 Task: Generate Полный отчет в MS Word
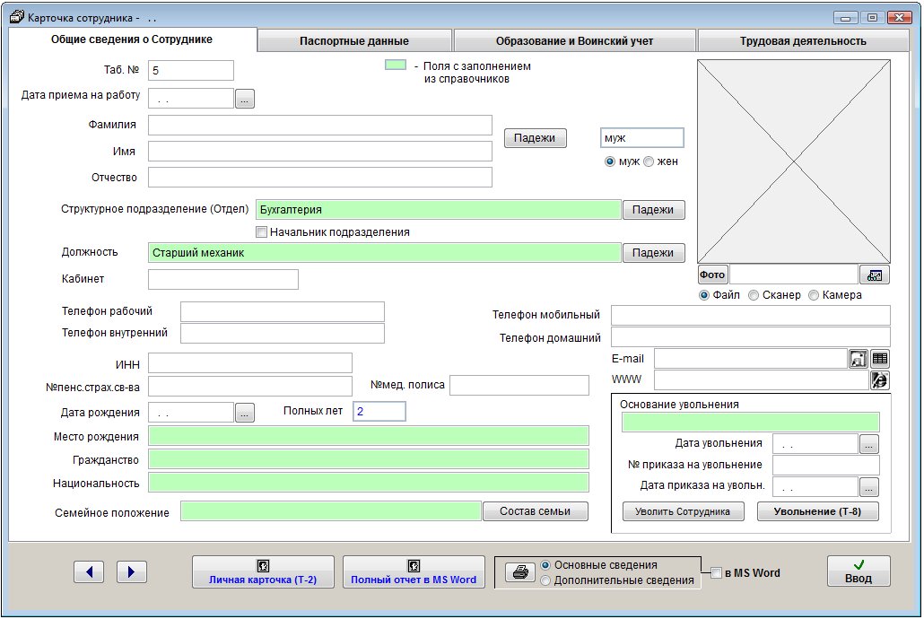tap(414, 571)
